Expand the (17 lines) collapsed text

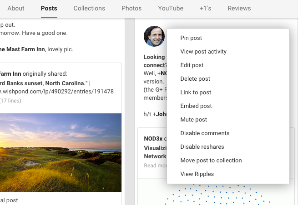pyautogui.click(x=10, y=101)
